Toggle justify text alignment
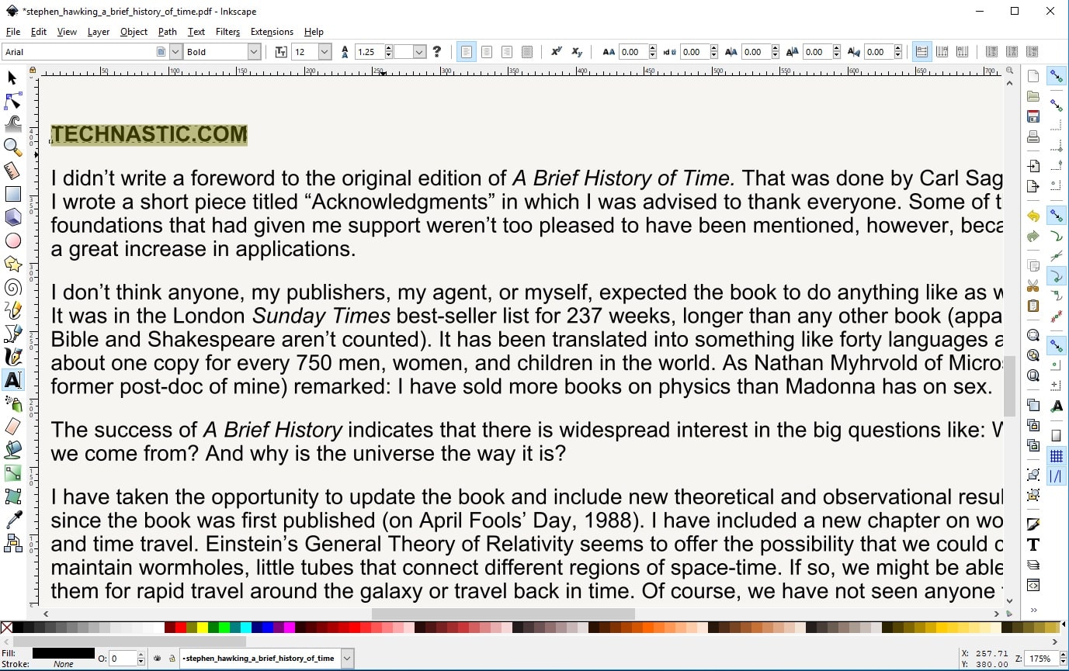Image resolution: width=1069 pixels, height=671 pixels. point(527,52)
